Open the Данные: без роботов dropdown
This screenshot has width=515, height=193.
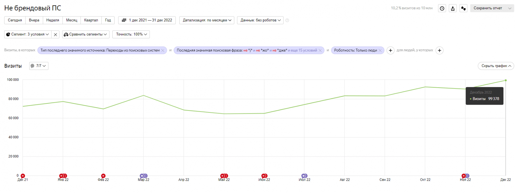point(260,20)
